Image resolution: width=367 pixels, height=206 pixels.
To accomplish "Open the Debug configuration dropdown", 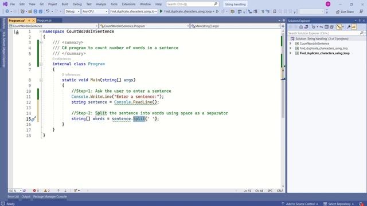I will pyautogui.click(x=72, y=11).
